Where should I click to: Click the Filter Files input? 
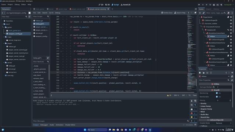[14, 16]
